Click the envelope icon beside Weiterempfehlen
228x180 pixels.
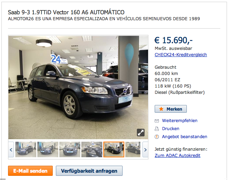tap(157, 121)
